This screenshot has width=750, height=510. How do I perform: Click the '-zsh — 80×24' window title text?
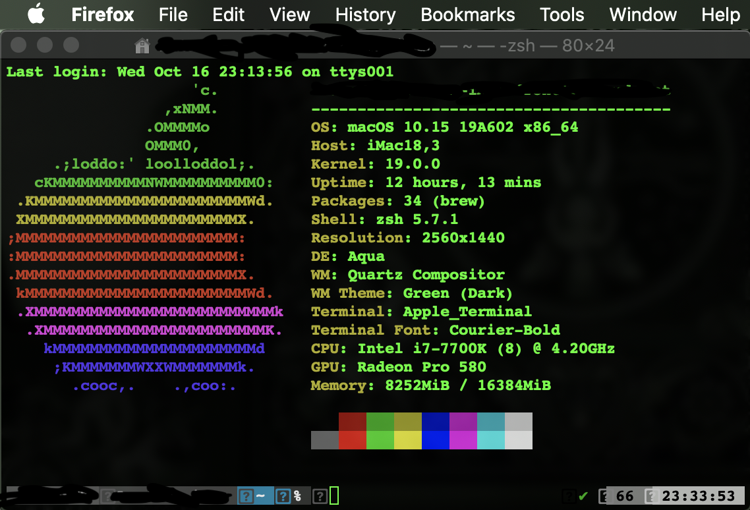[557, 45]
